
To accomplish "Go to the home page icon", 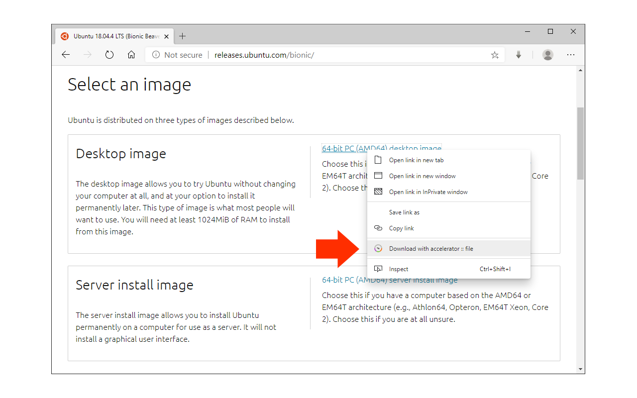I will click(131, 55).
